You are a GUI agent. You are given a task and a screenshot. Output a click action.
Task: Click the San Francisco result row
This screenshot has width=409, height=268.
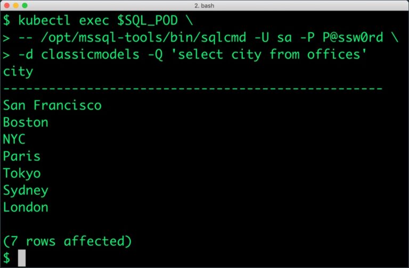tap(52, 105)
